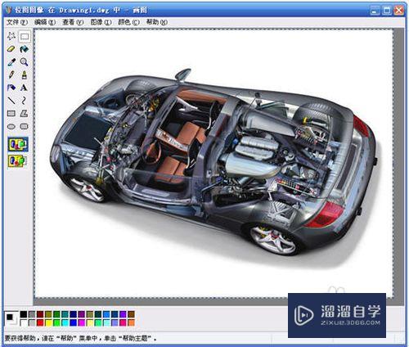Select the Eraser tool
The image size is (409, 347).
[x=11, y=49]
